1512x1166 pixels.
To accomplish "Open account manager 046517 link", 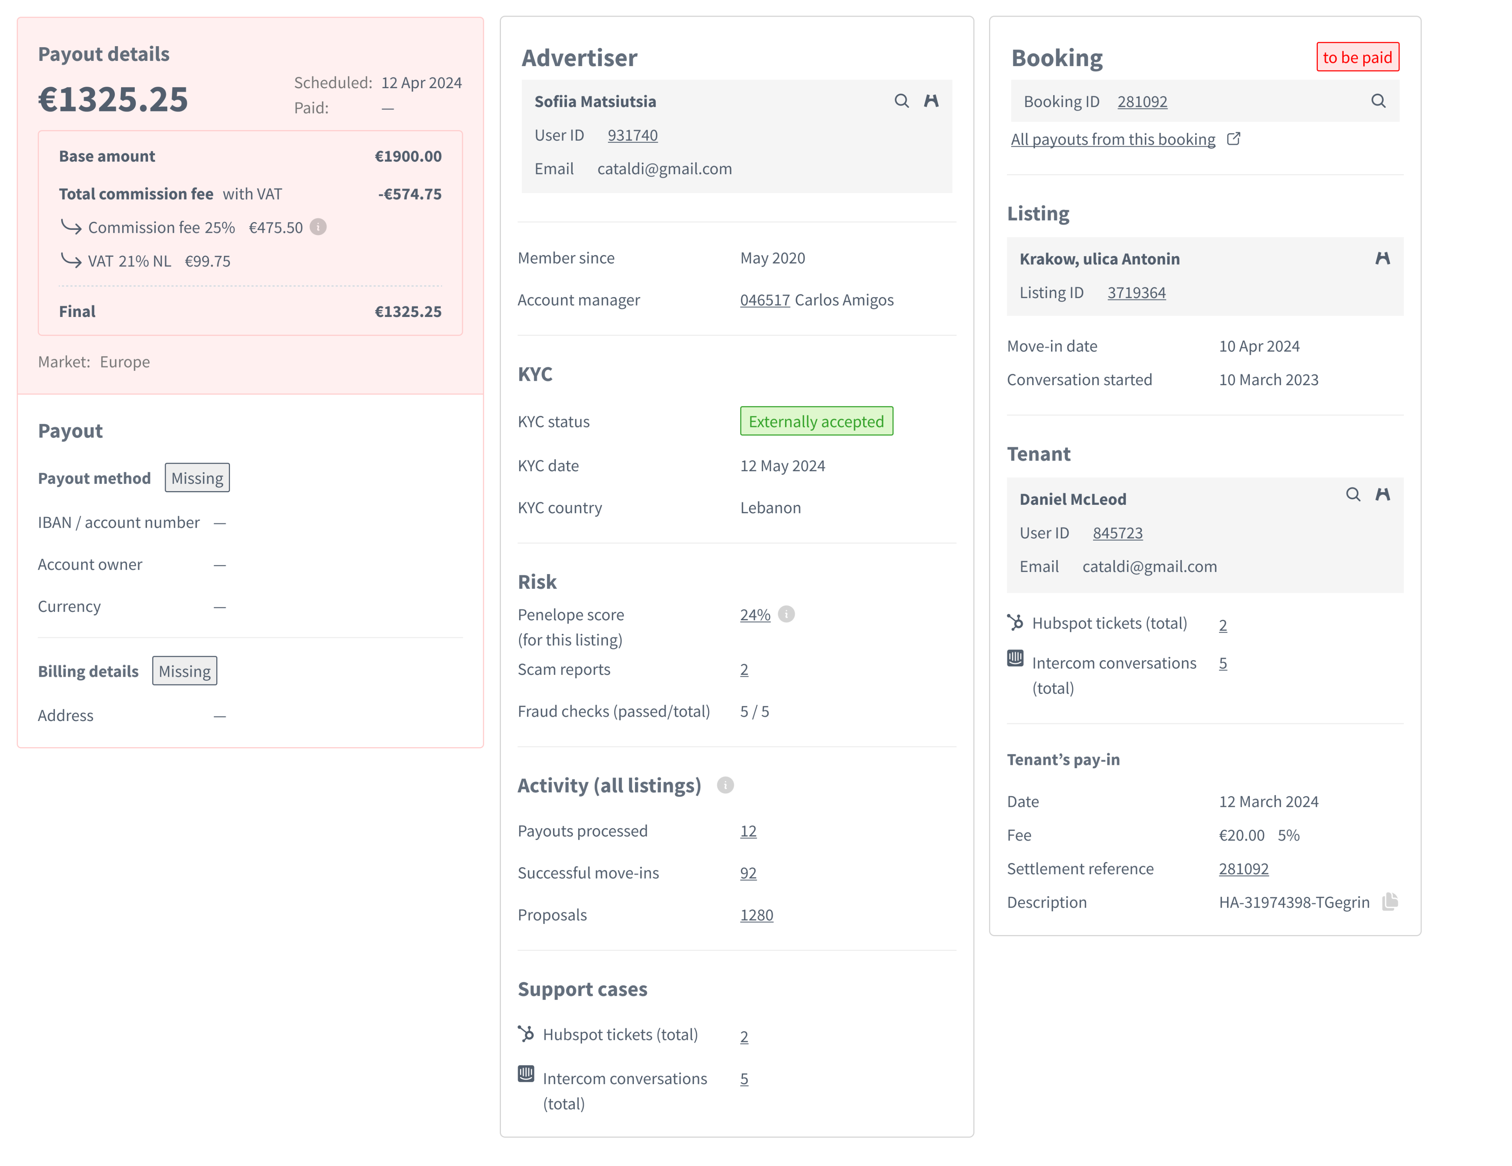I will [x=764, y=300].
